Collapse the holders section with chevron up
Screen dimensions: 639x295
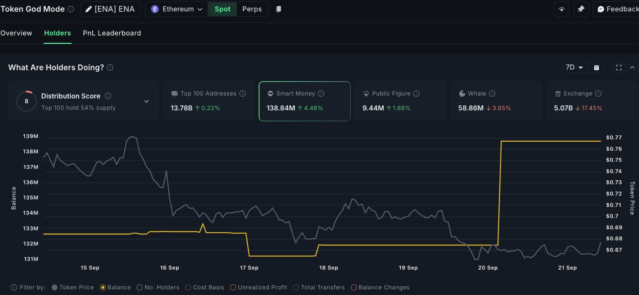point(632,68)
